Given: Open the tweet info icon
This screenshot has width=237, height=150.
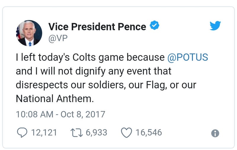Looking at the screenshot, I should tap(215, 133).
